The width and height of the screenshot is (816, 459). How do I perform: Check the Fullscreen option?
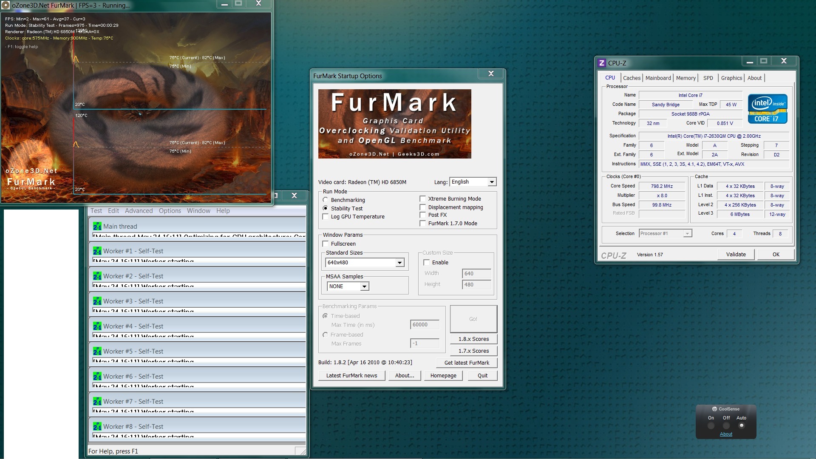point(326,244)
